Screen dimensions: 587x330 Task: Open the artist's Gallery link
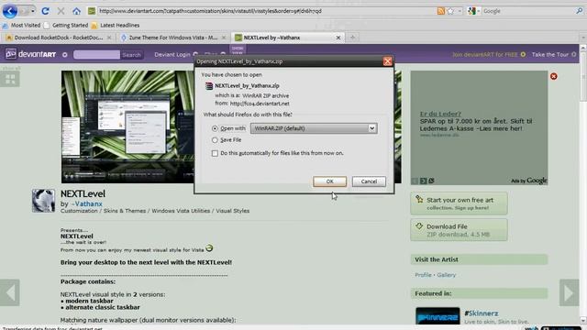(447, 275)
